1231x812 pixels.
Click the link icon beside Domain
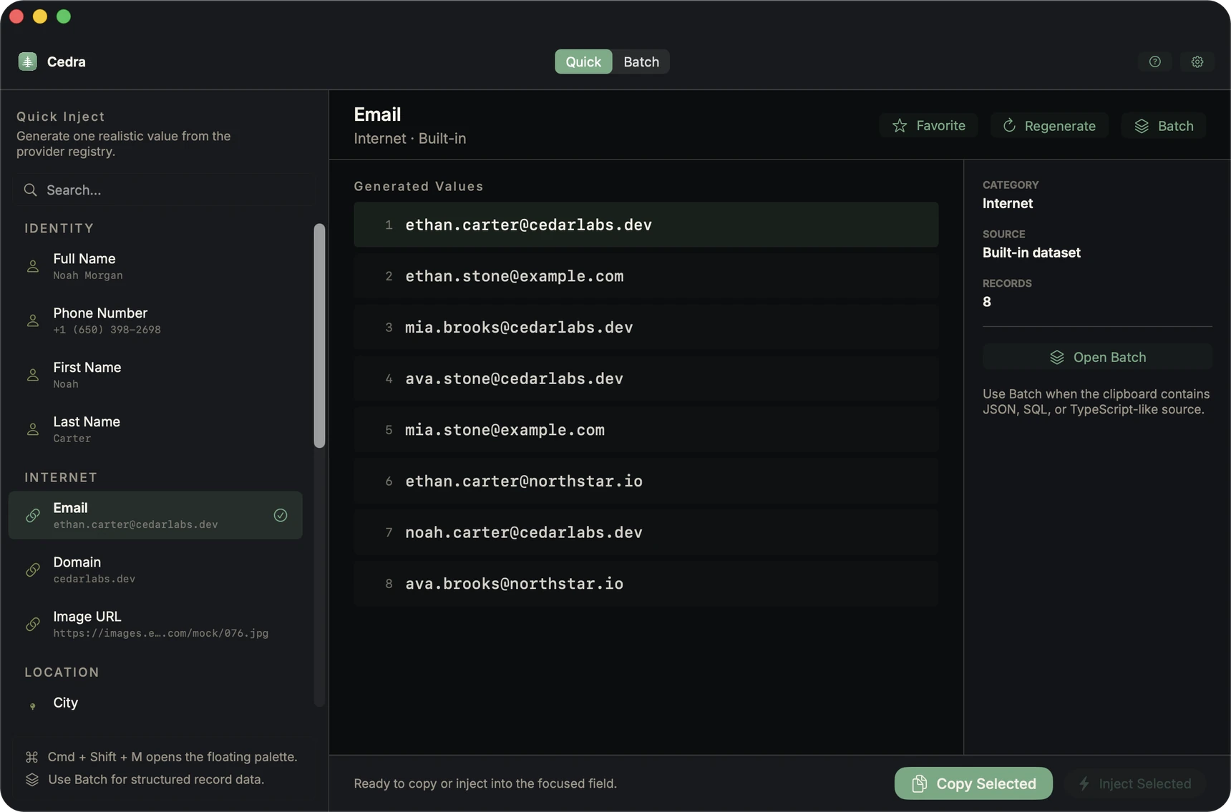click(33, 569)
